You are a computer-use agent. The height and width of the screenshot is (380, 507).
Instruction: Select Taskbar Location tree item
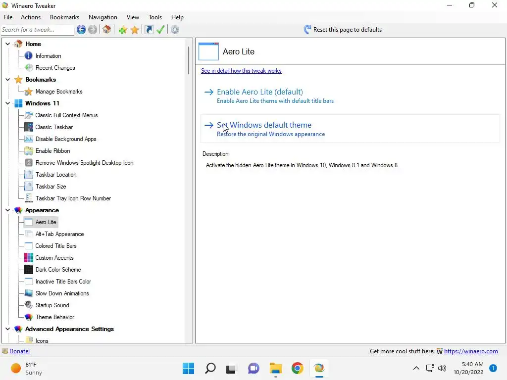56,175
